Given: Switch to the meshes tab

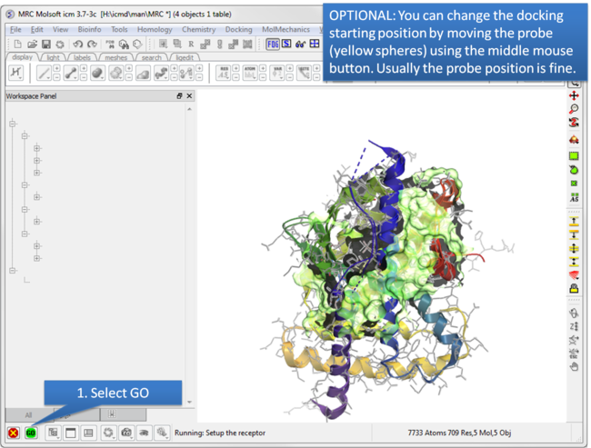Looking at the screenshot, I should 115,57.
